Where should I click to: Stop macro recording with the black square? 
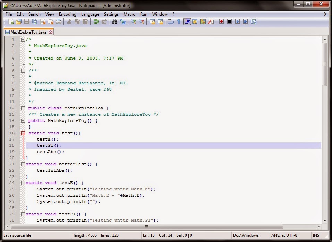[x=230, y=21]
